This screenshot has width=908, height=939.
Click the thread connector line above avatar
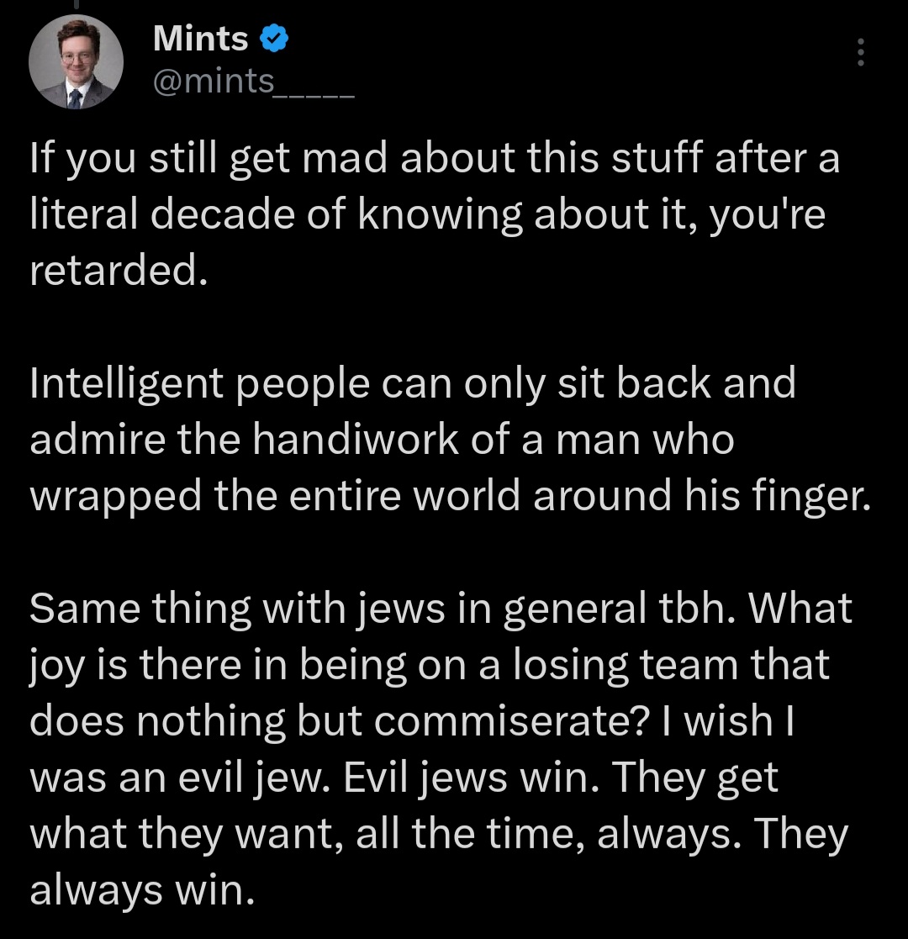pos(77,4)
